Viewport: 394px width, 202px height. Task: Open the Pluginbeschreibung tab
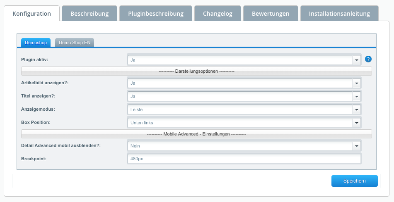(156, 14)
